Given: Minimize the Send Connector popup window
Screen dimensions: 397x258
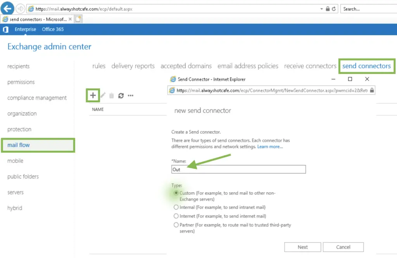Looking at the screenshot, I should pos(333,79).
